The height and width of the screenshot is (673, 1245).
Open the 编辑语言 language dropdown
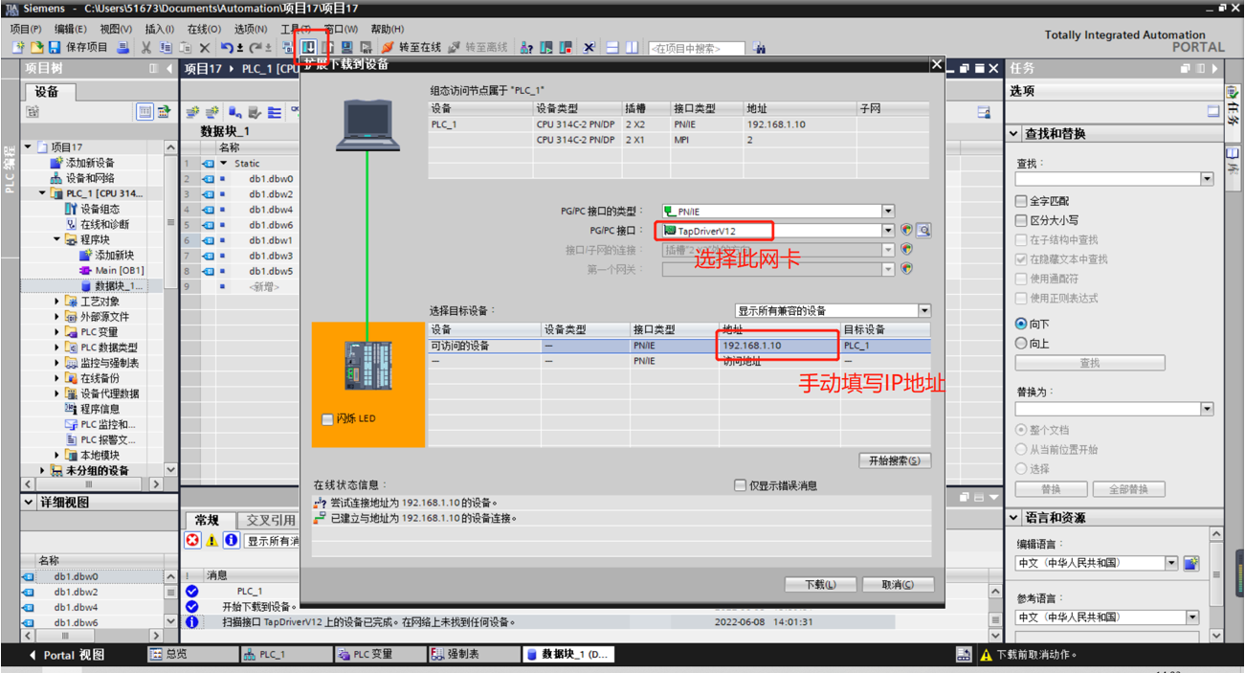click(1172, 563)
